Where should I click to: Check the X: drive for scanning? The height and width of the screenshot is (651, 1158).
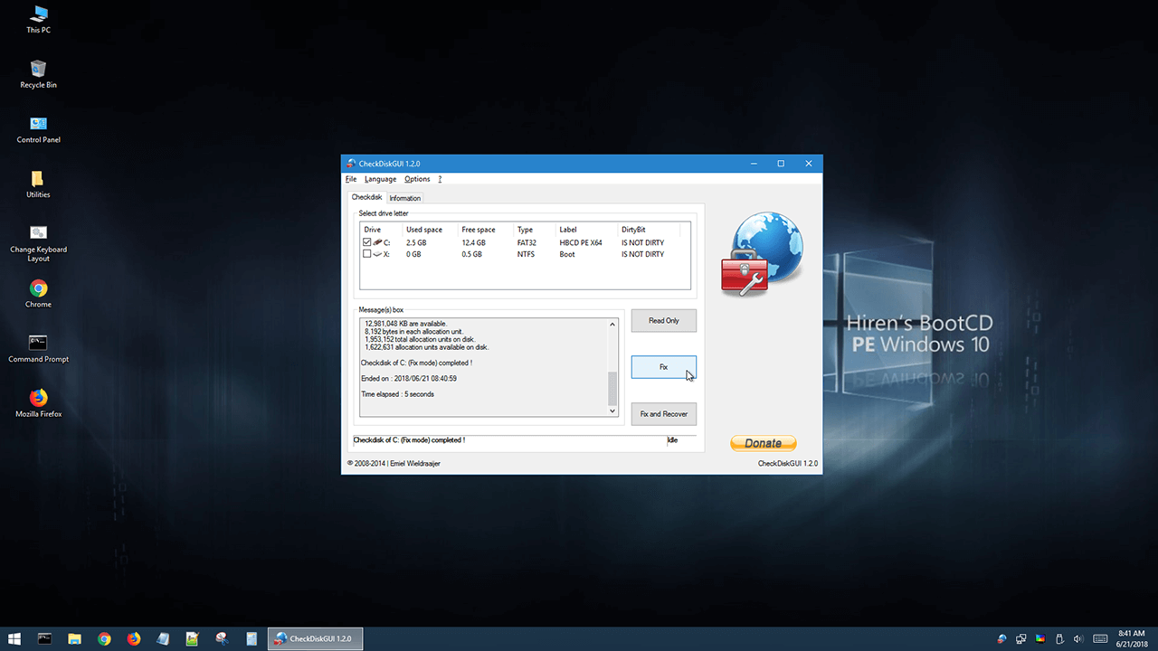coord(367,254)
